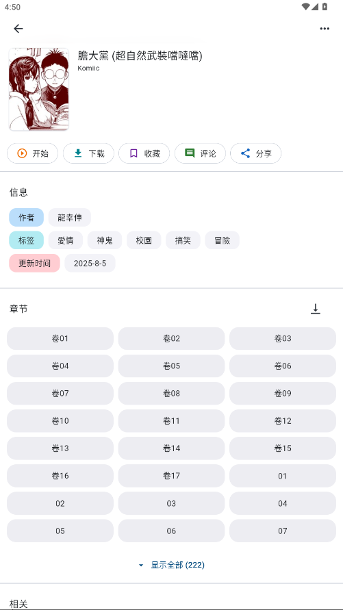Select author tag 龍幸伸
This screenshot has width=343, height=610.
pyautogui.click(x=70, y=218)
